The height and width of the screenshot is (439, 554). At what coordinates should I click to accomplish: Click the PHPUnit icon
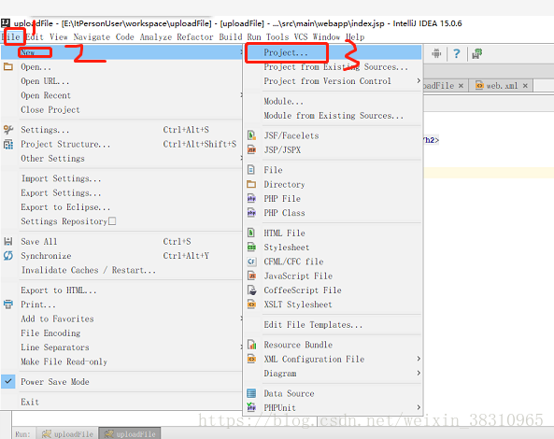click(x=251, y=407)
